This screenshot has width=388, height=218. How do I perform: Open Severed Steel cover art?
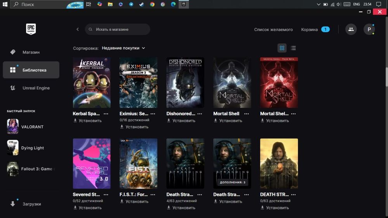coord(92,164)
